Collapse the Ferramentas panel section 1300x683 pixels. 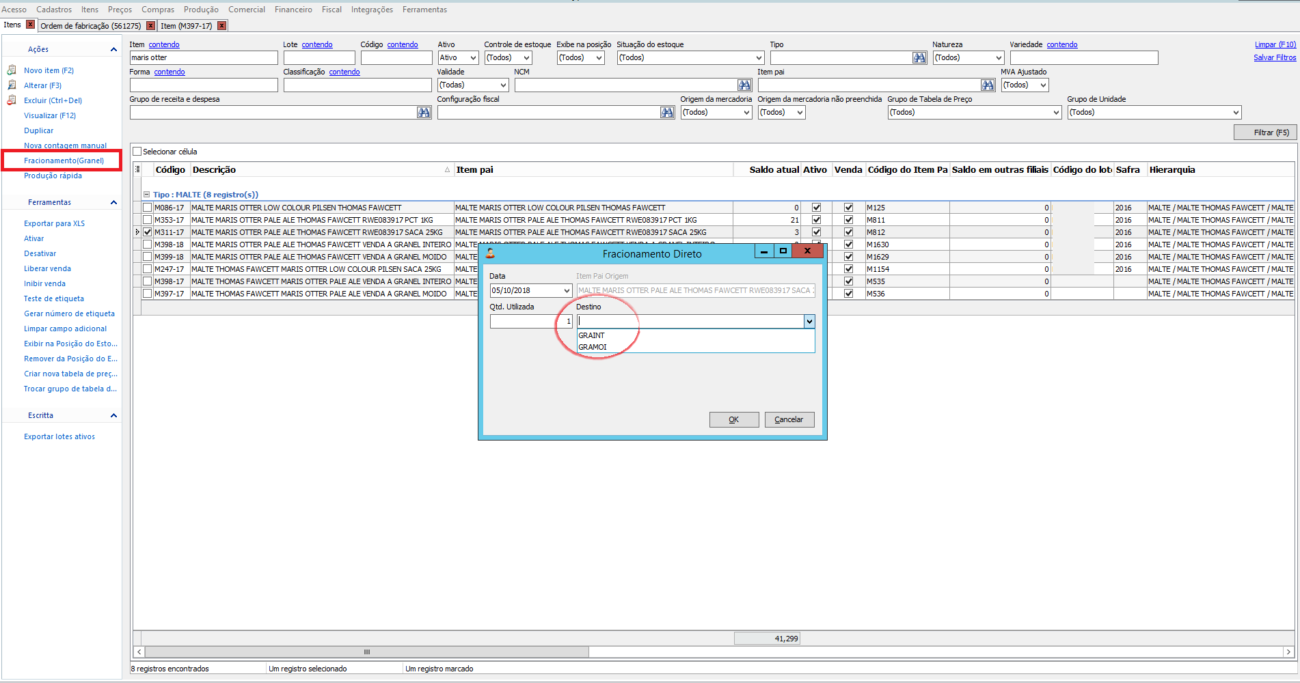click(x=113, y=202)
